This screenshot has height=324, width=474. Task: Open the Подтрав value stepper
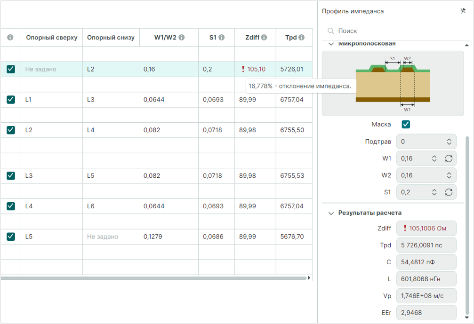[x=449, y=142]
